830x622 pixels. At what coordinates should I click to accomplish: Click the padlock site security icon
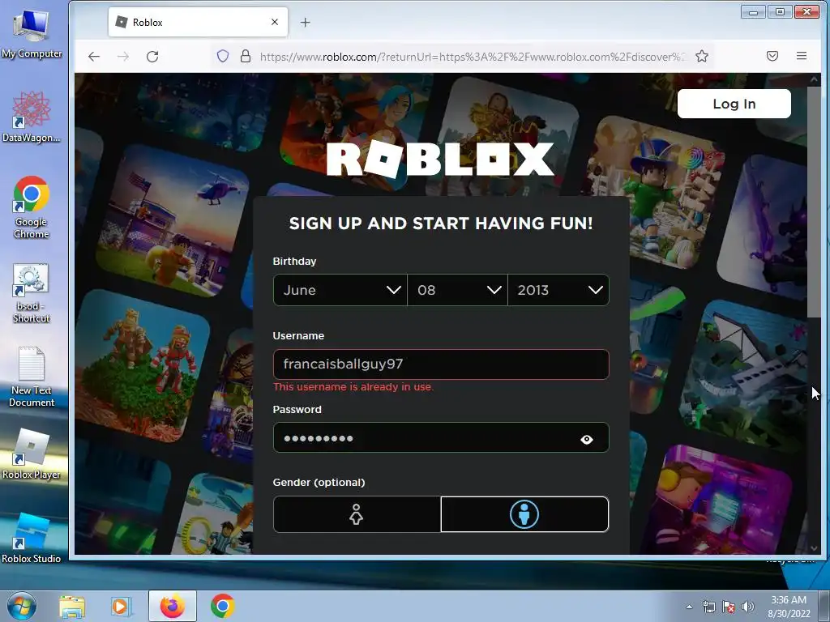(245, 56)
